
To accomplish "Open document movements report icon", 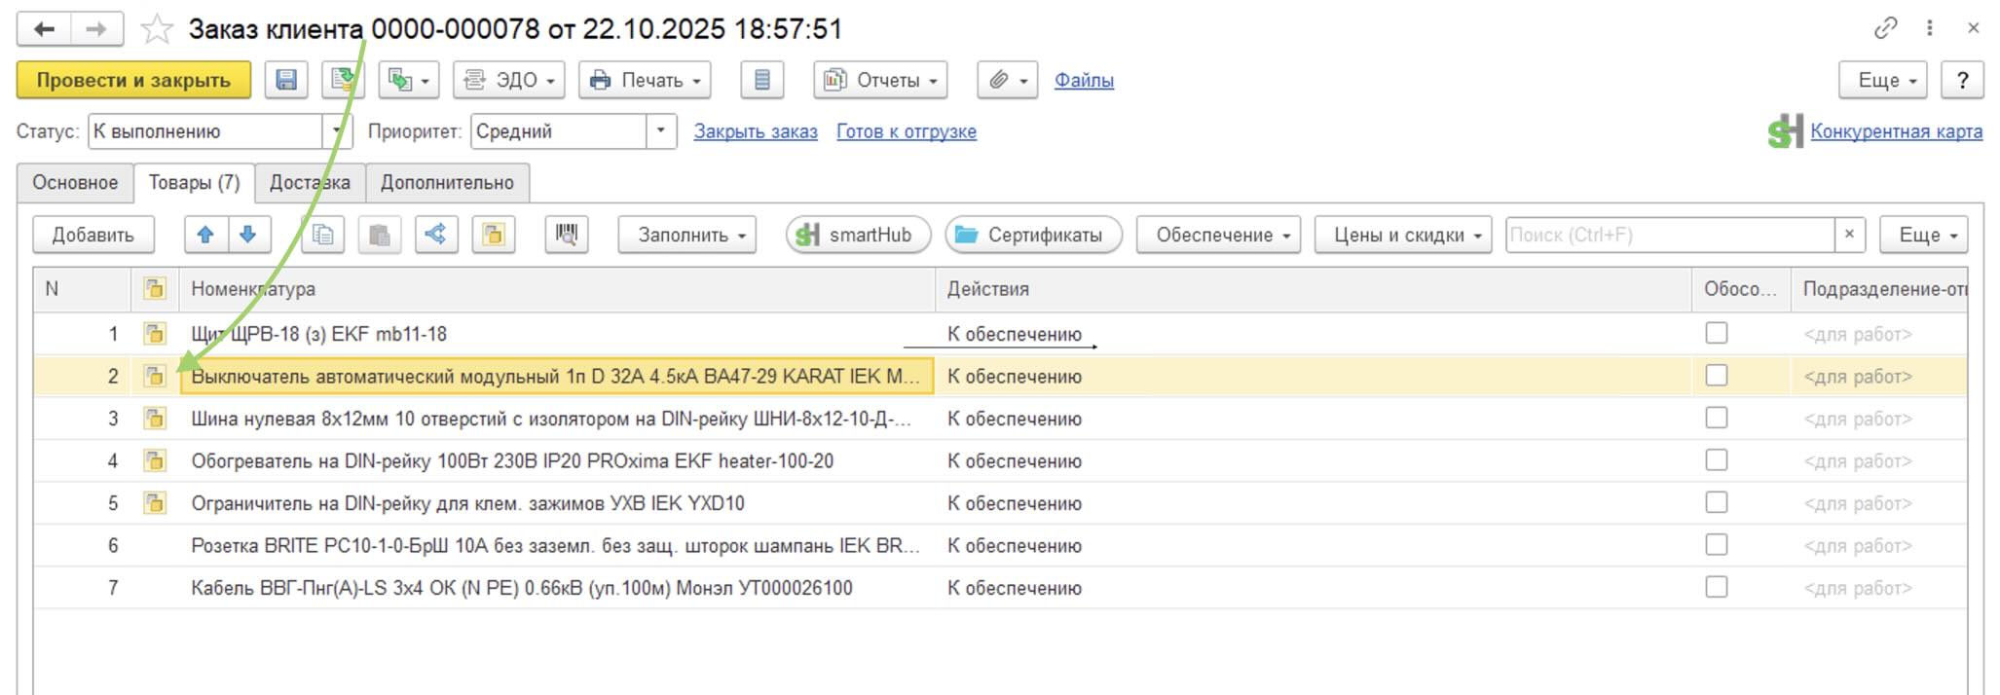I will pos(762,80).
